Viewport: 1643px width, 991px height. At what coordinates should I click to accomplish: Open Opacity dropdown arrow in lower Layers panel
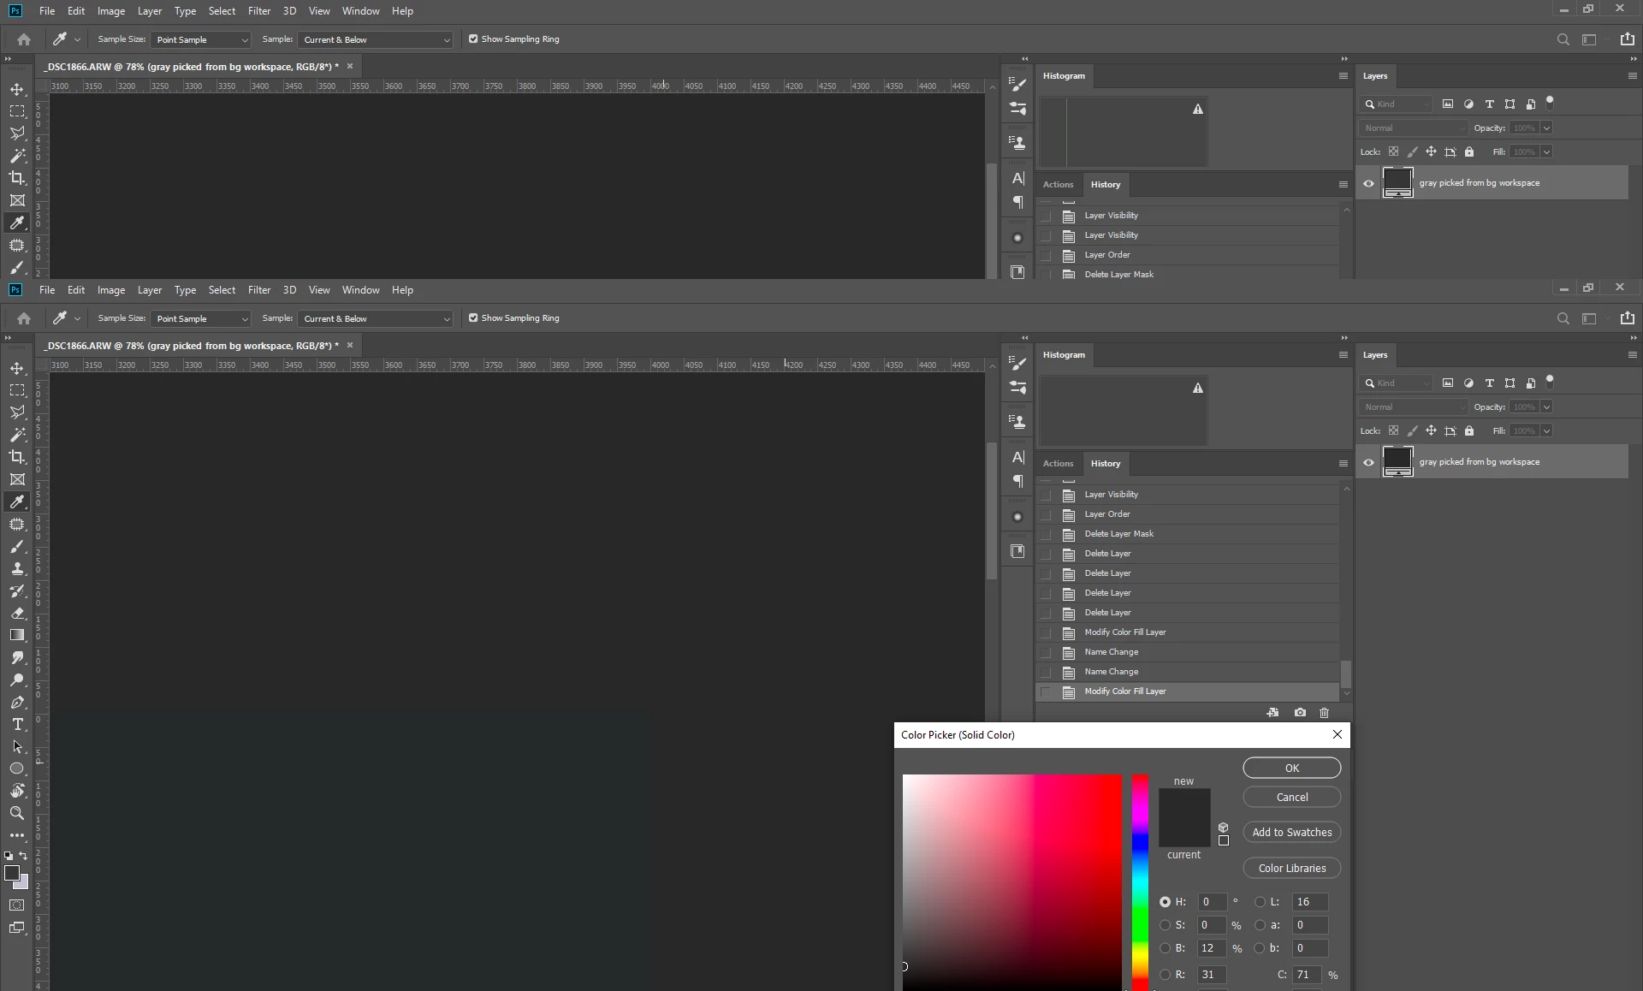click(x=1546, y=407)
